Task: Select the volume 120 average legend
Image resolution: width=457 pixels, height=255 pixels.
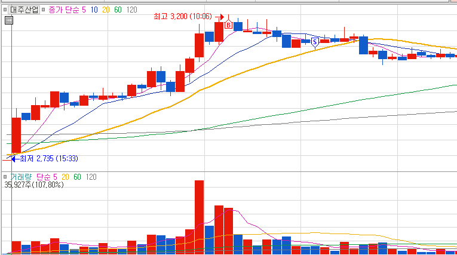Action: [x=91, y=177]
